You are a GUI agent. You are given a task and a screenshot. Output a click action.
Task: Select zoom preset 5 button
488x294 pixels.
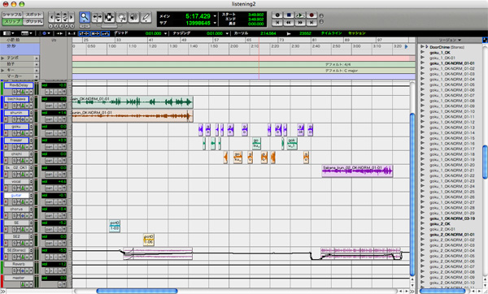point(72,26)
